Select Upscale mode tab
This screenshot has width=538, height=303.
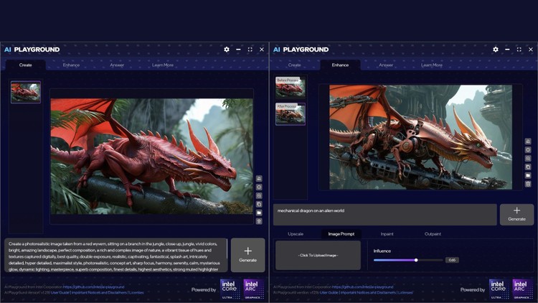296,234
